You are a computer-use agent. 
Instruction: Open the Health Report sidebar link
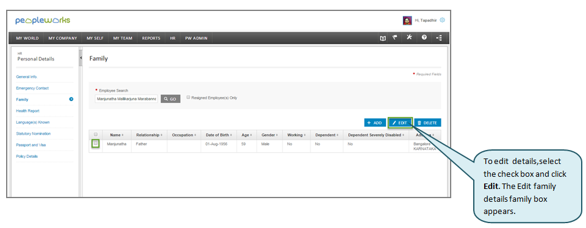click(x=27, y=111)
